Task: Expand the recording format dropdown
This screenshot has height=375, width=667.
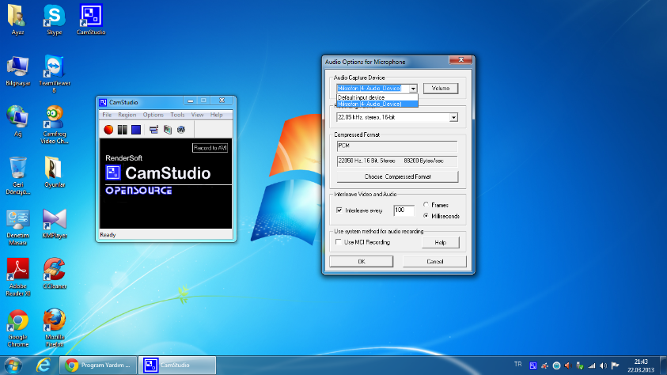Action: pos(453,117)
